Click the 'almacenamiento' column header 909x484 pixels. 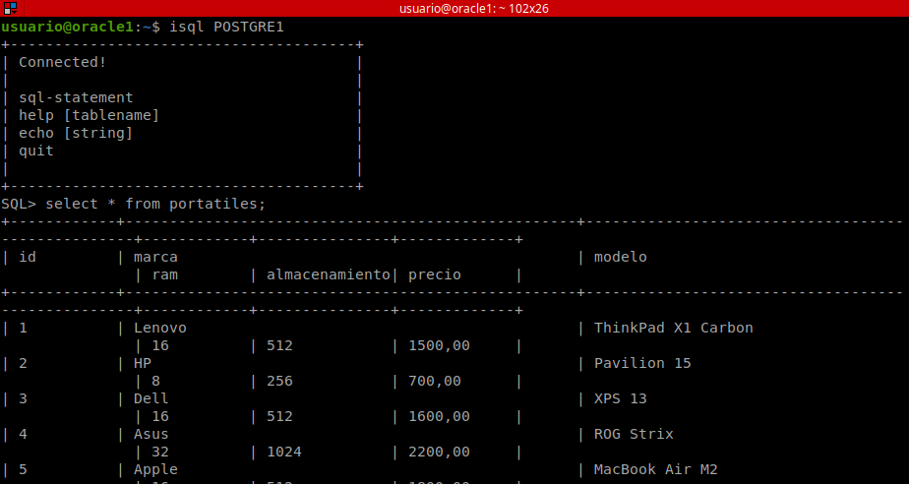click(329, 274)
